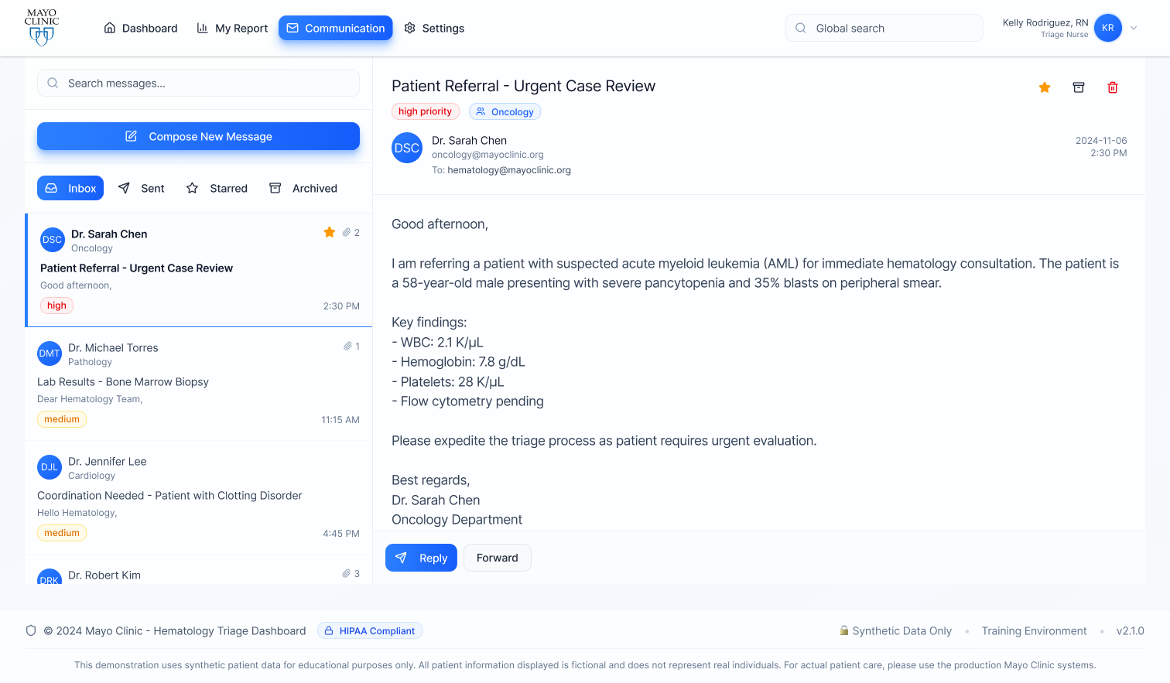
Task: Delete the message with red trash icon
Action: coord(1112,87)
